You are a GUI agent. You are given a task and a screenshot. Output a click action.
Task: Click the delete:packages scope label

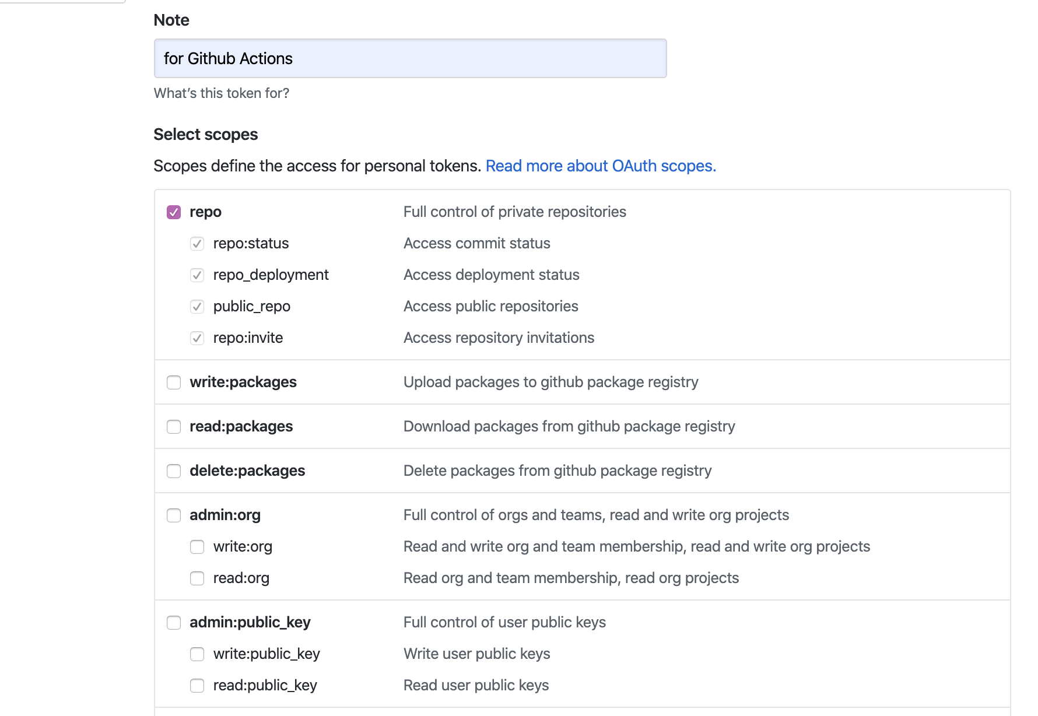point(247,471)
